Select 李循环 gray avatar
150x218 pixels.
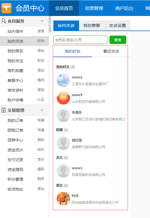click(63, 115)
